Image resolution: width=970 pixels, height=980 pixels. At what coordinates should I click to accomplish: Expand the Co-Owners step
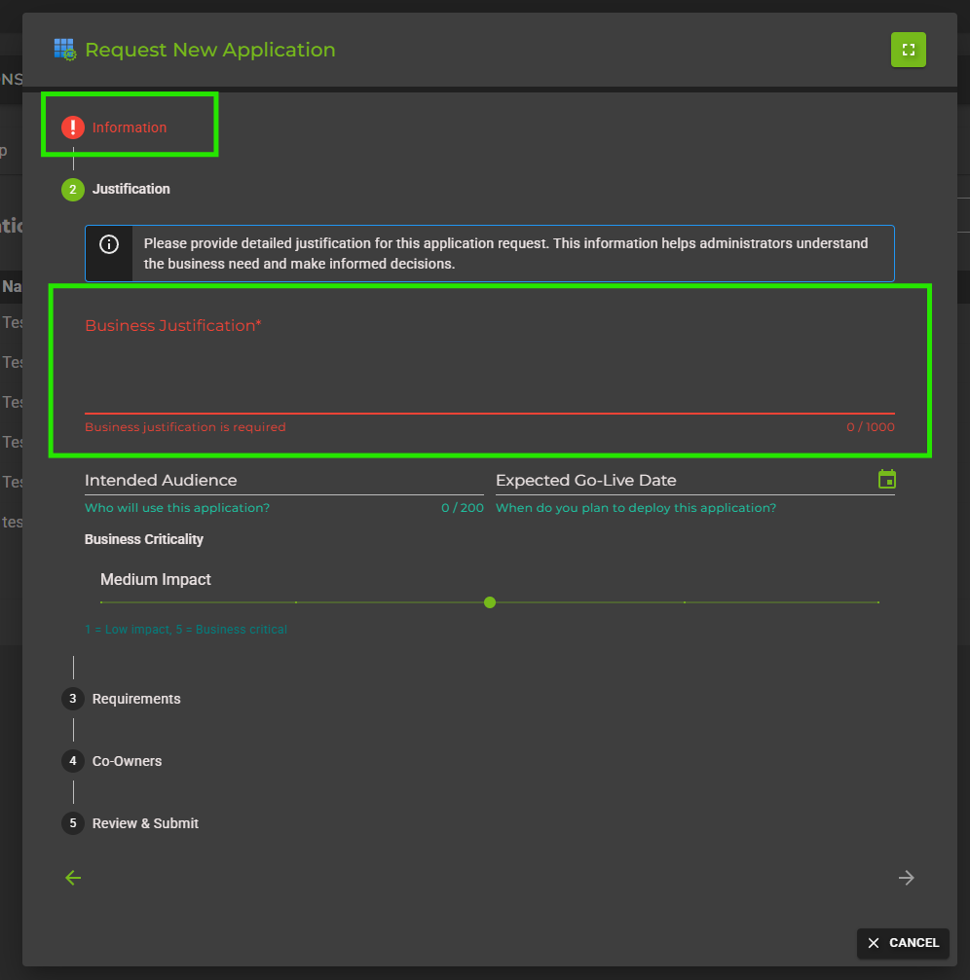click(x=126, y=760)
